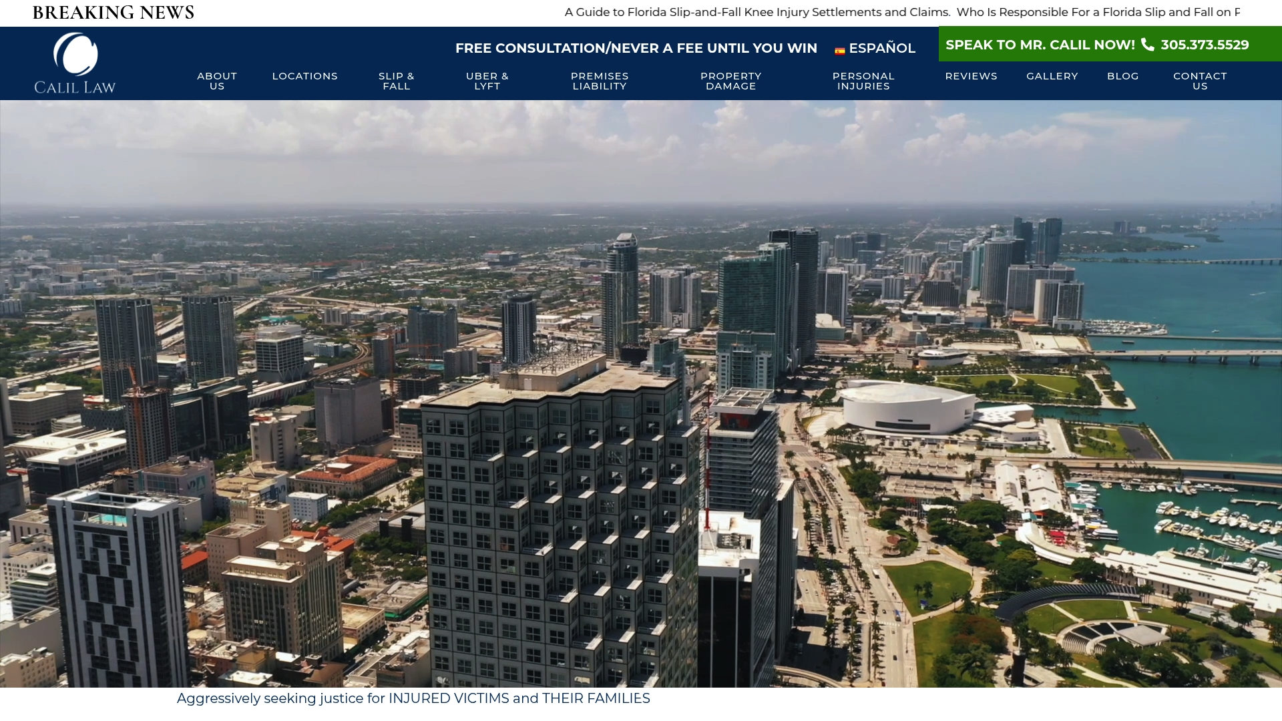
Task: Open the About Us menu
Action: (x=217, y=81)
